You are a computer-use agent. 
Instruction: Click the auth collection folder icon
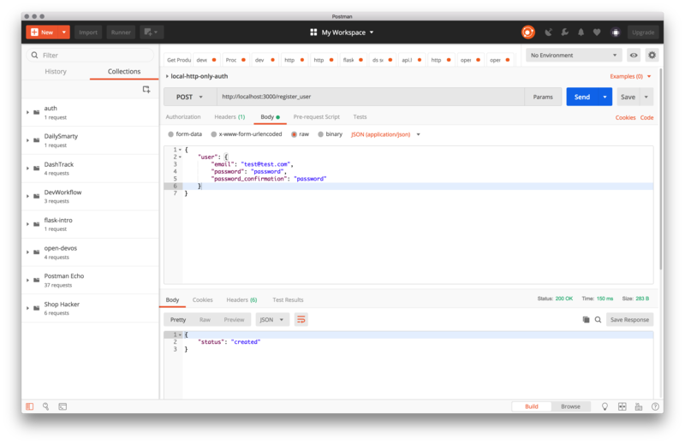pyautogui.click(x=37, y=113)
